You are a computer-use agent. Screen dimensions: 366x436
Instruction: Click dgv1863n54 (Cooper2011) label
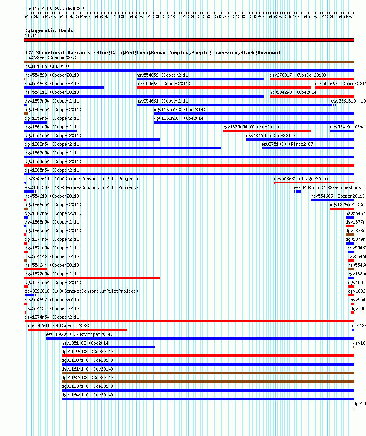point(53,153)
